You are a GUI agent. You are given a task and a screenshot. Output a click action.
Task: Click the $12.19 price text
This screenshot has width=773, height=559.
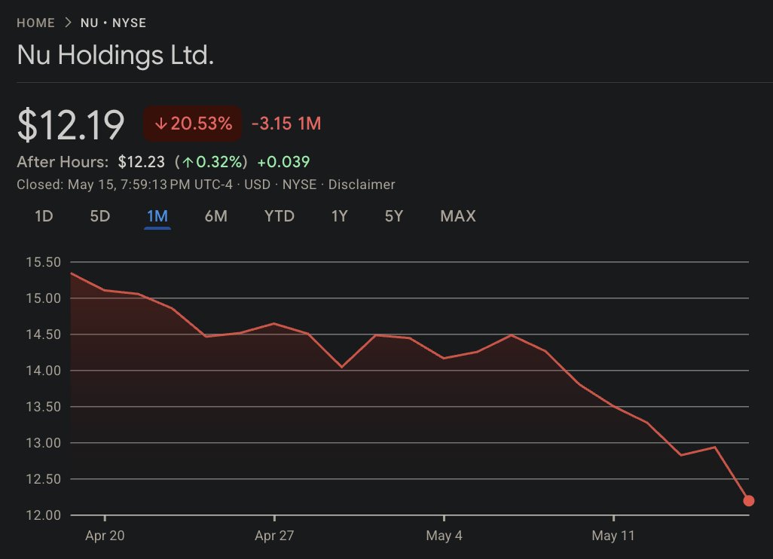71,125
